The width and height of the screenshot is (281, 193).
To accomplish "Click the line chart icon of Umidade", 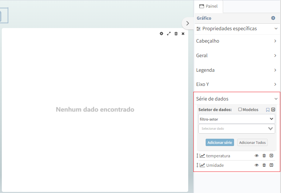I will click(x=202, y=165).
